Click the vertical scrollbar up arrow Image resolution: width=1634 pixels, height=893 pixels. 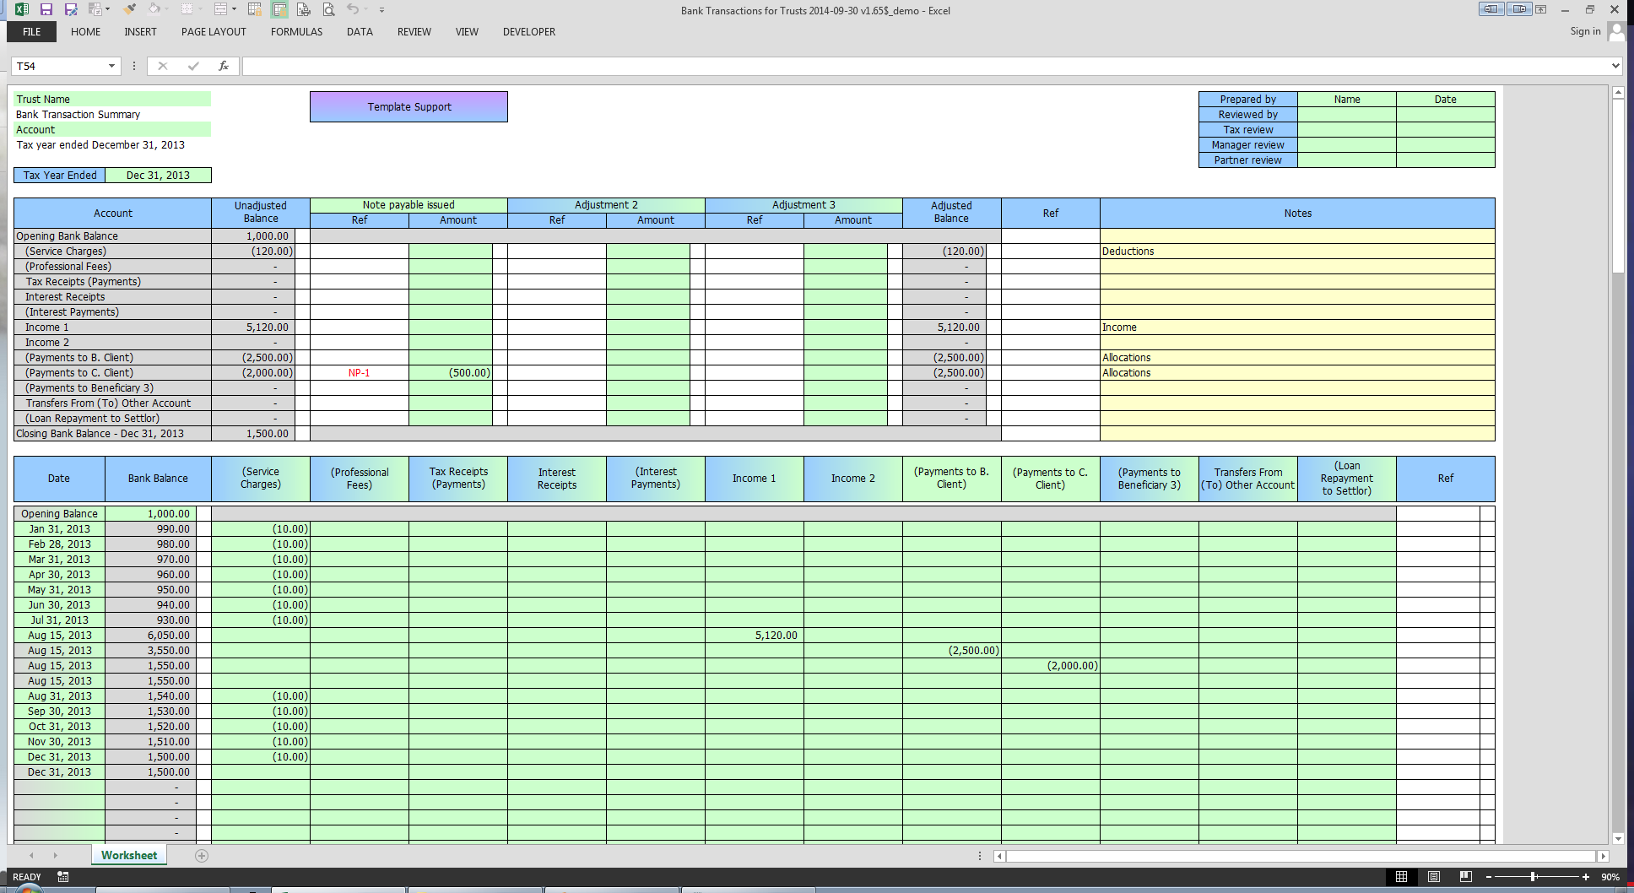1618,93
